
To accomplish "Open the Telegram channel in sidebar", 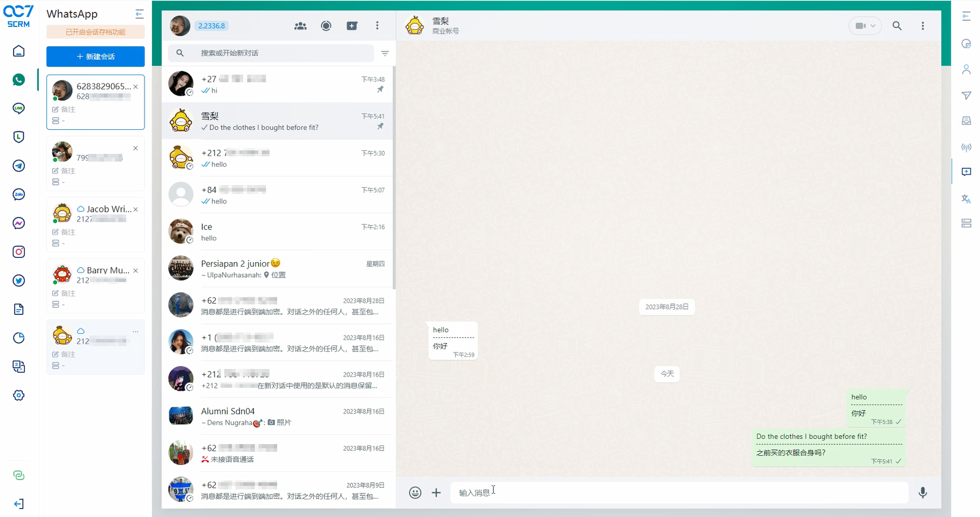I will pos(19,166).
